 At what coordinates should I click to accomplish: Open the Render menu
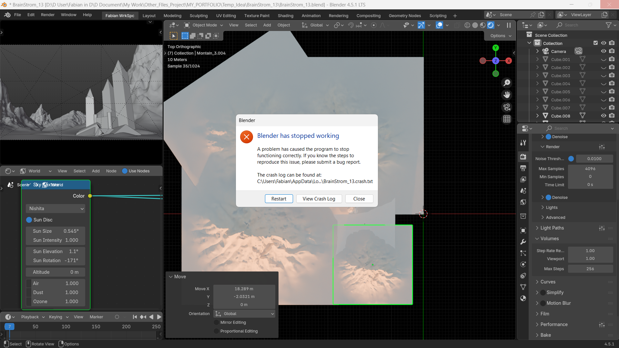(48, 15)
